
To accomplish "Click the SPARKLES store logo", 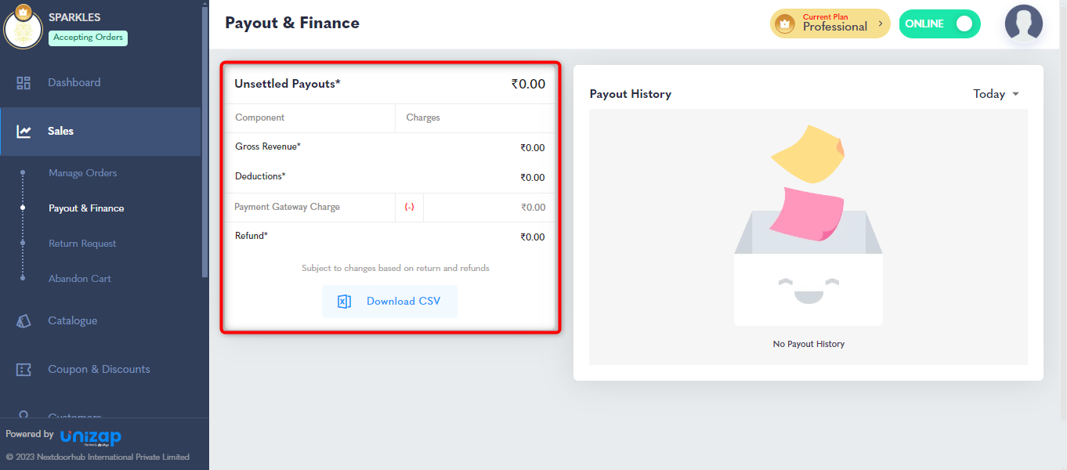I will click(x=23, y=27).
